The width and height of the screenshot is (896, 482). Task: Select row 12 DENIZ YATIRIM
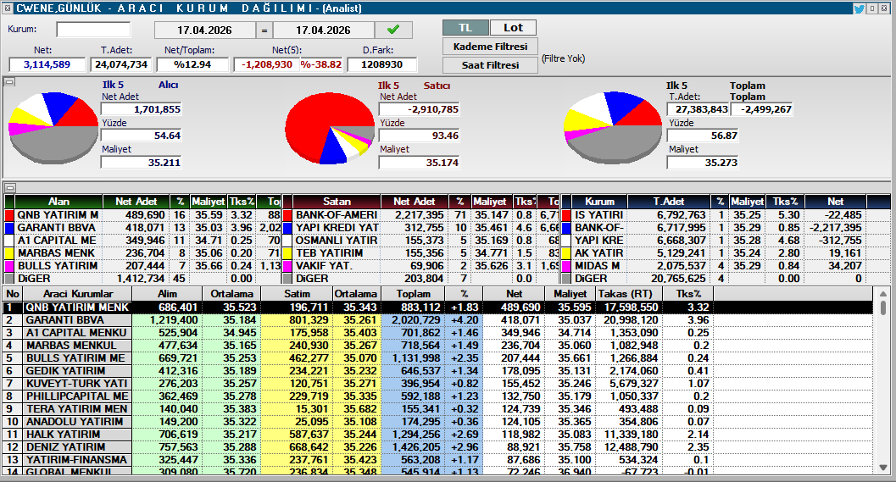click(437, 446)
